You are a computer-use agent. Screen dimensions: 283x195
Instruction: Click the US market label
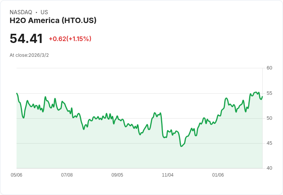44,12
